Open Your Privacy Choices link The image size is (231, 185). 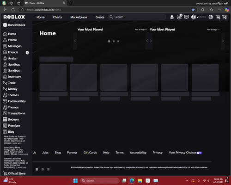click(x=185, y=153)
